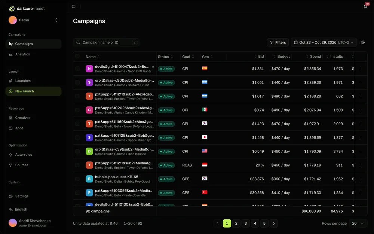Go to page 5
The image size is (374, 234).
264,224
